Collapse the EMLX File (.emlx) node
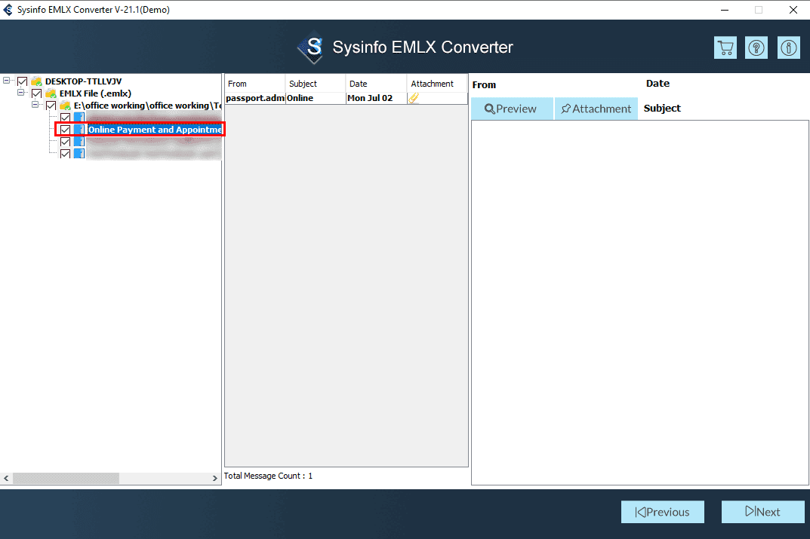Viewport: 810px width, 539px height. coord(20,93)
